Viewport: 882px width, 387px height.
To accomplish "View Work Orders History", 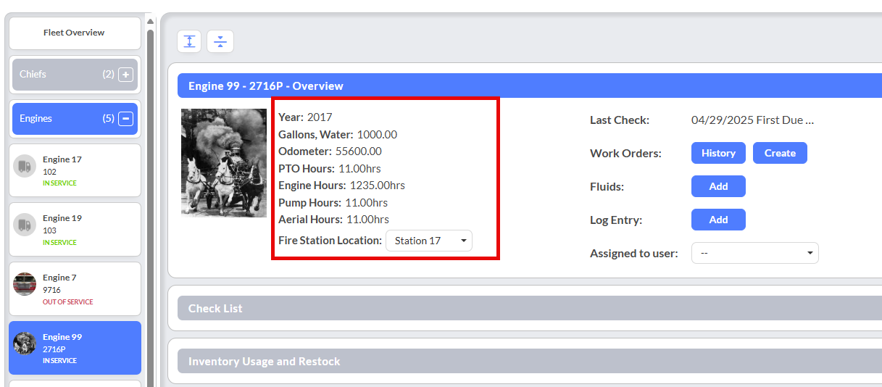I will point(718,153).
